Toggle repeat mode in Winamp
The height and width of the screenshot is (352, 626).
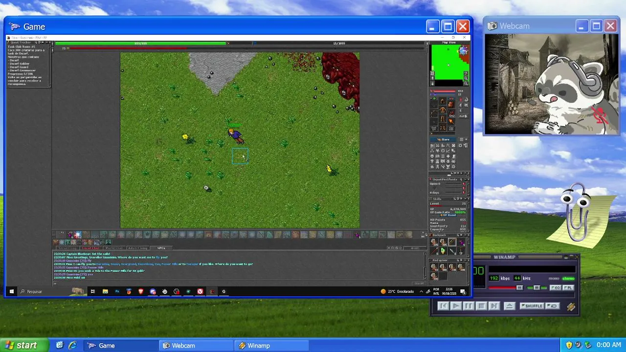click(x=553, y=306)
